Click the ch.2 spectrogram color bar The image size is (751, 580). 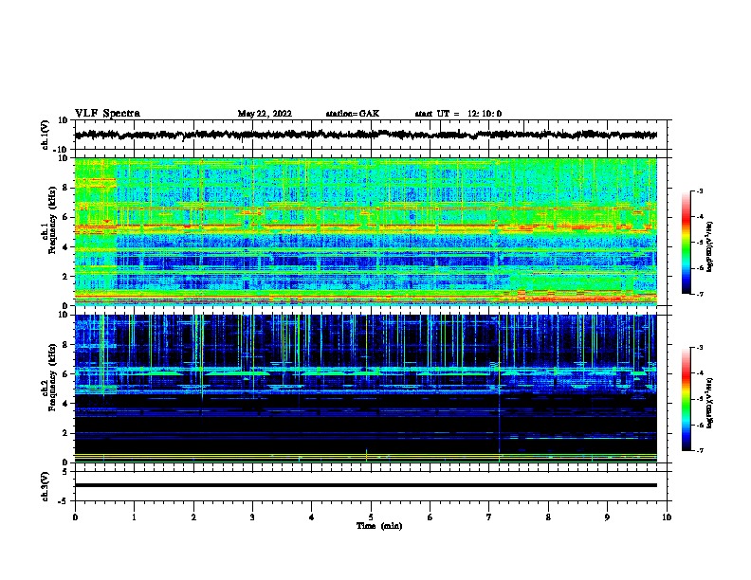[687, 399]
